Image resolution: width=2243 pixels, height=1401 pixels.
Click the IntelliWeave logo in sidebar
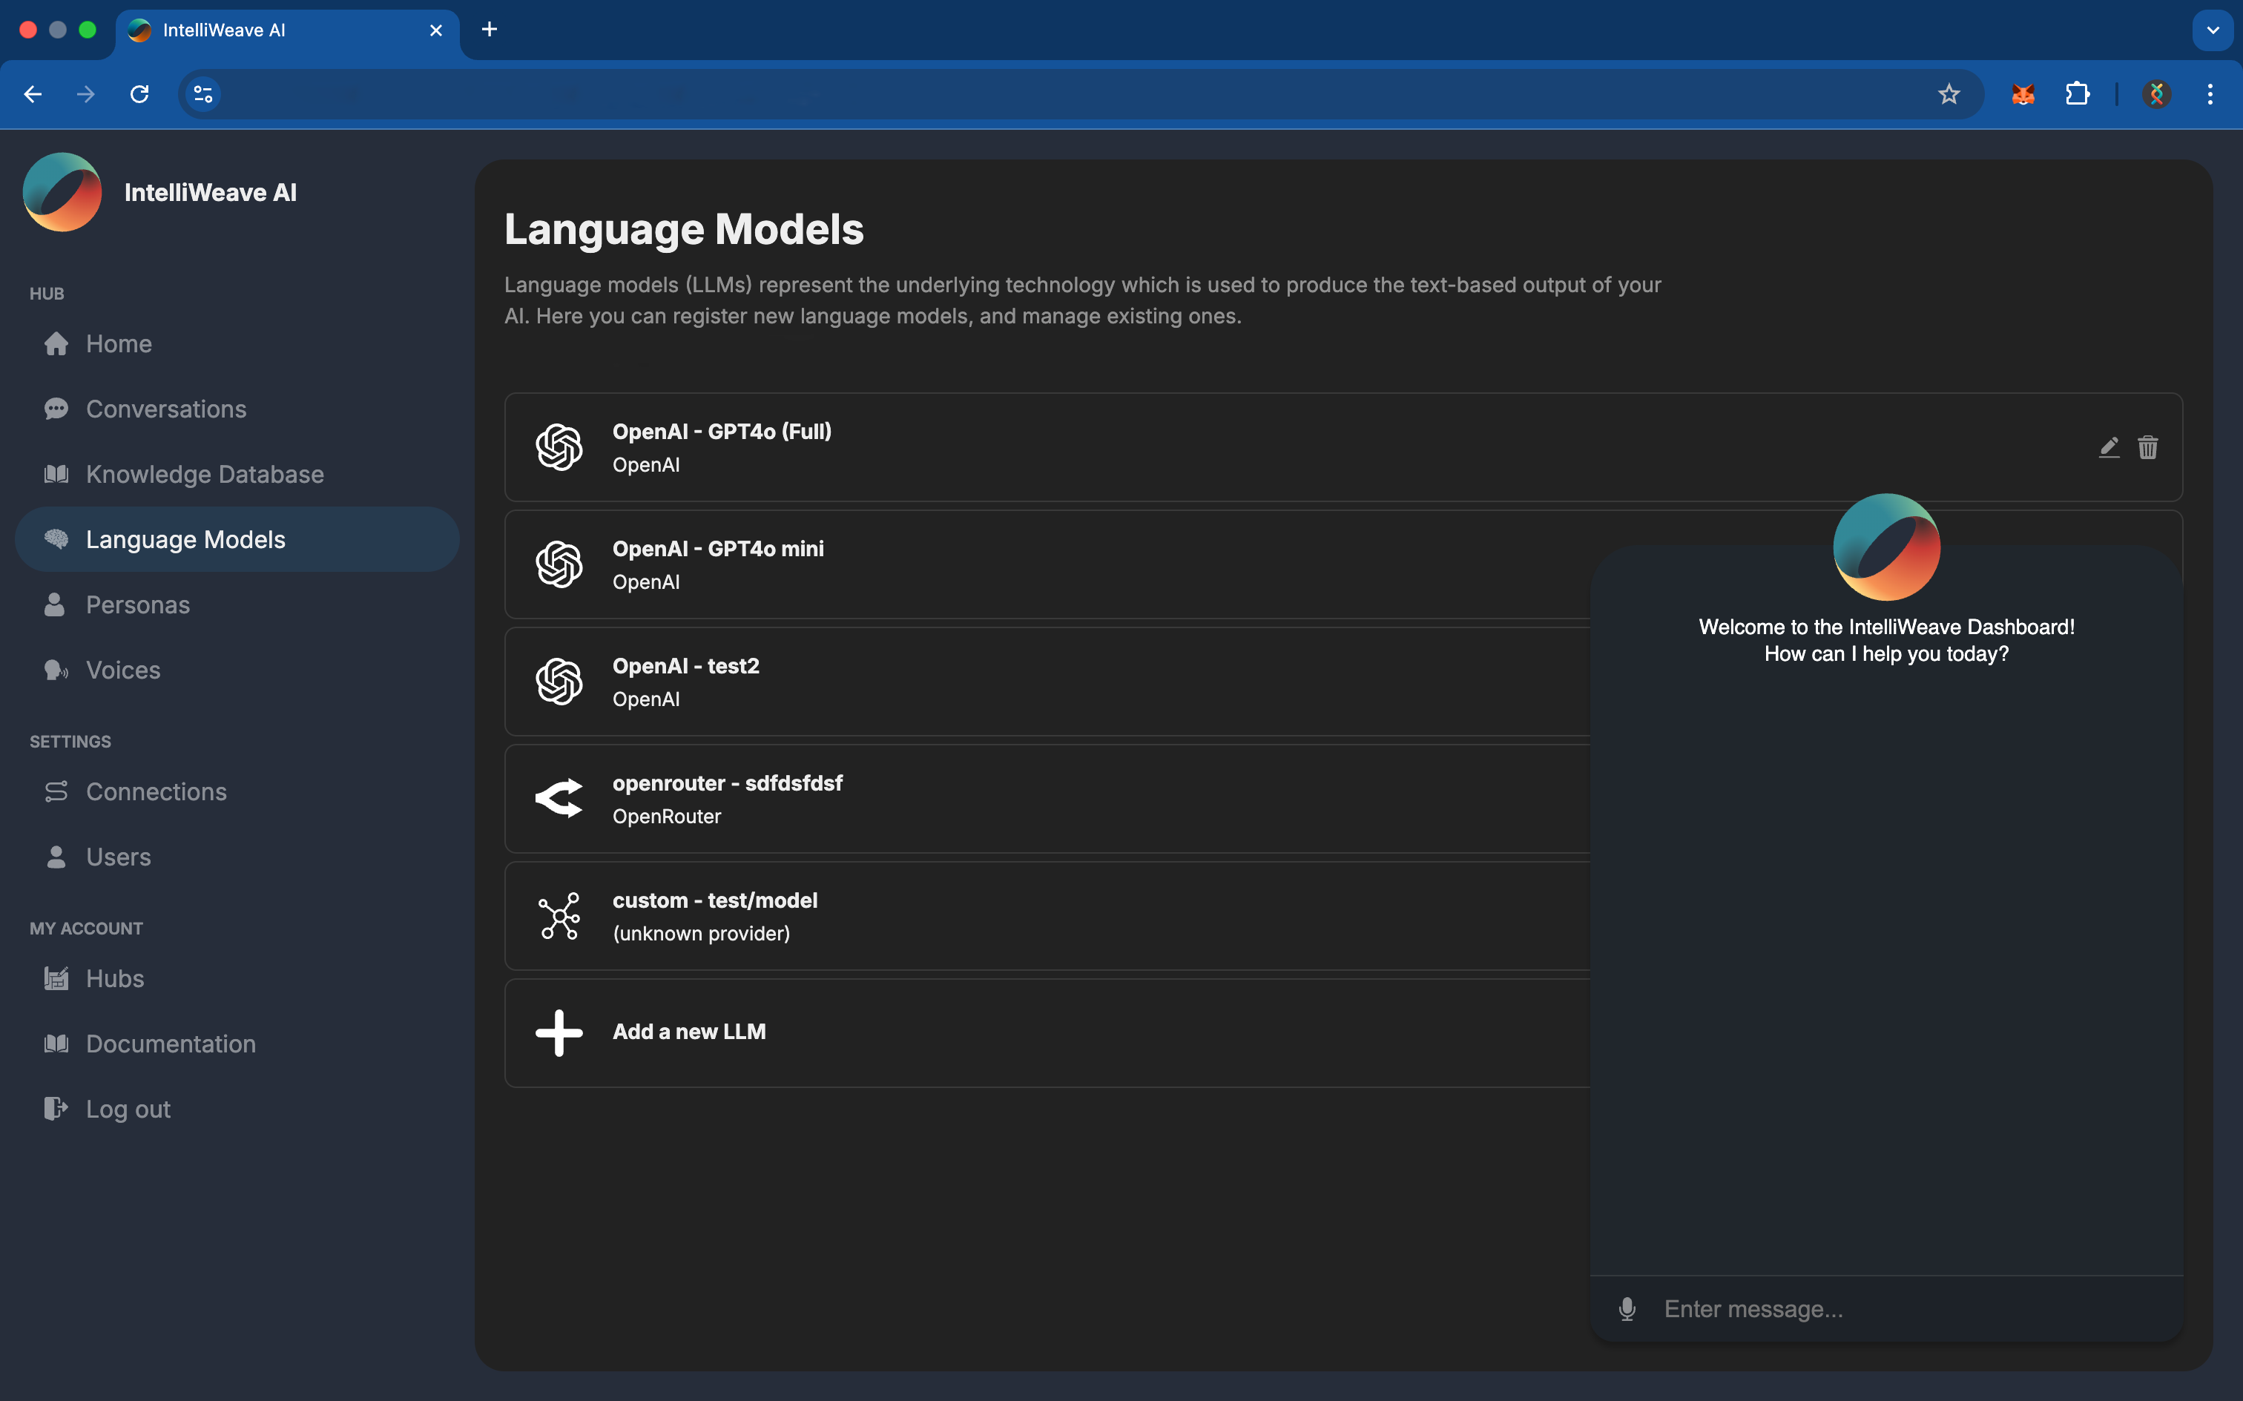pyautogui.click(x=62, y=192)
